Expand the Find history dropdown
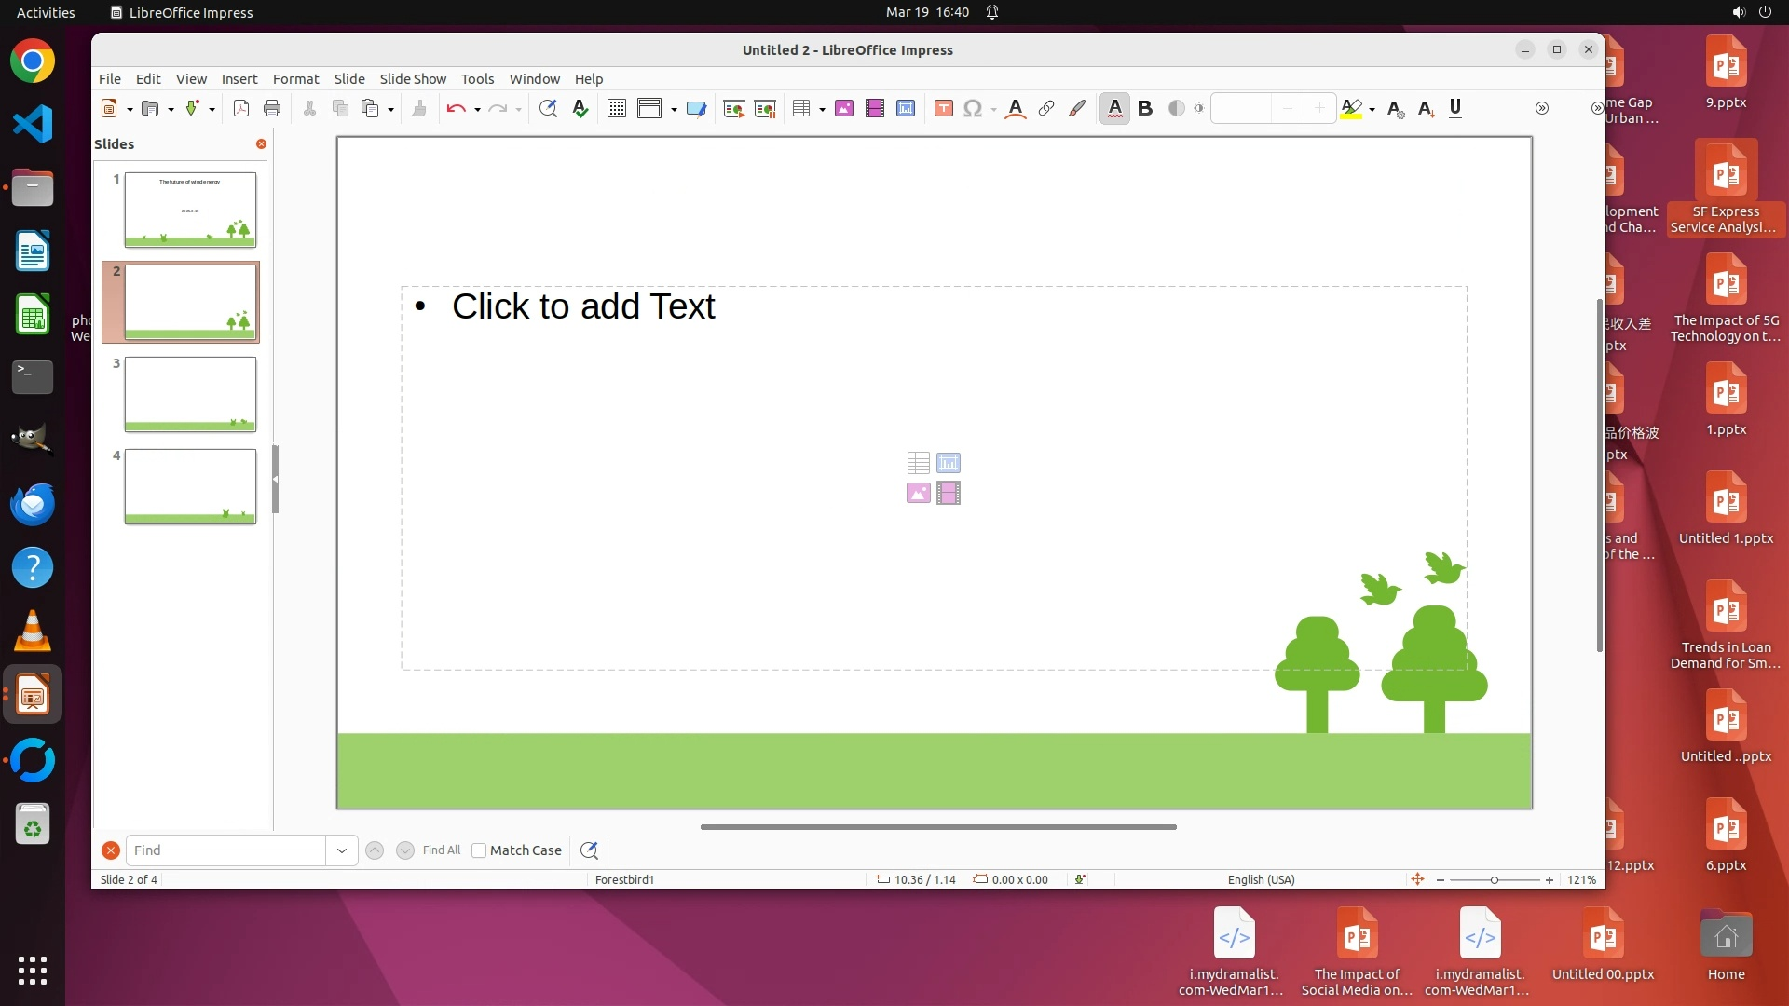The image size is (1789, 1006). pyautogui.click(x=342, y=850)
